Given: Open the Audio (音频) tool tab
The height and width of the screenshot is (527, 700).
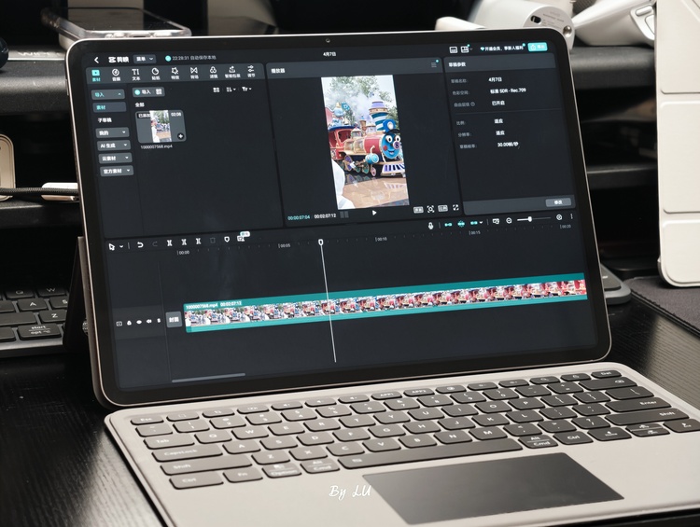Looking at the screenshot, I should coord(116,73).
